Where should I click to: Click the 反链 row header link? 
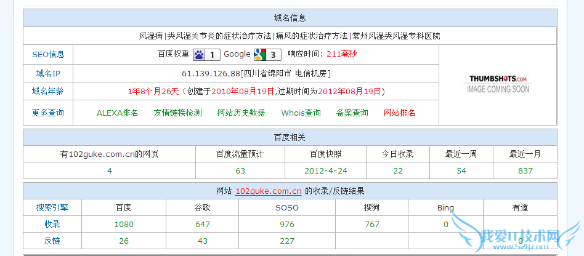[x=52, y=241]
